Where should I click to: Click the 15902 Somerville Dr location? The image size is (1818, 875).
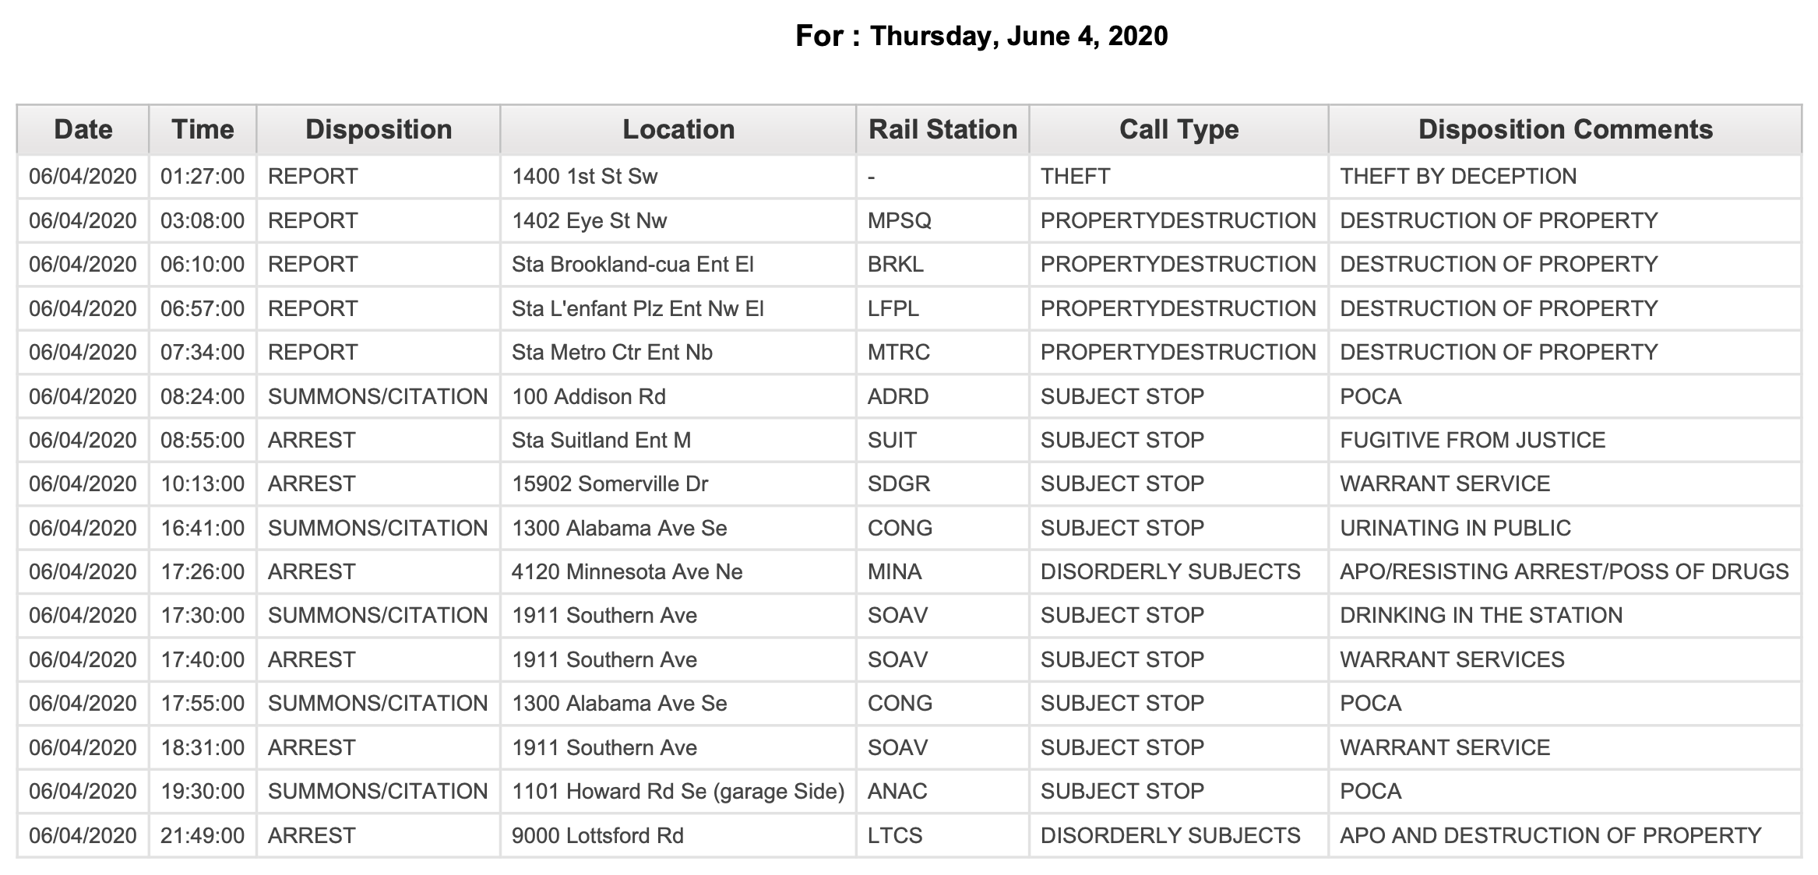point(610,484)
